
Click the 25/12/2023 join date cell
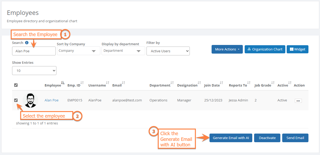[213, 100]
